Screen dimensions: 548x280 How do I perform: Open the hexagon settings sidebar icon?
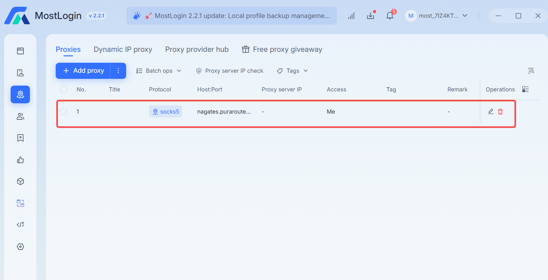tap(20, 247)
